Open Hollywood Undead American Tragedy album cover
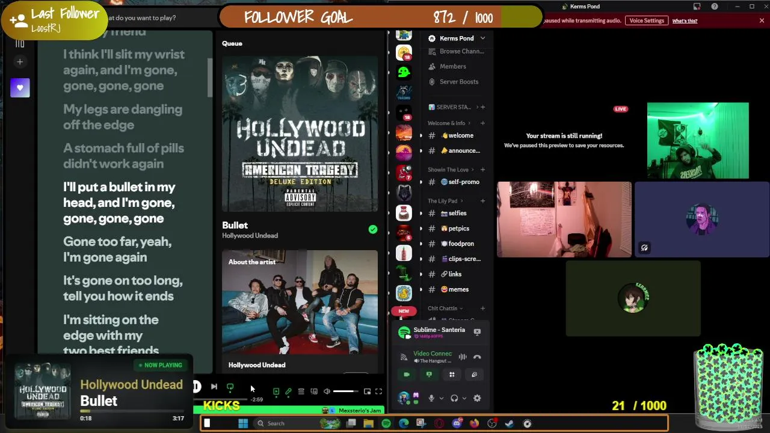Screen dimensions: 770x433 pos(300,134)
